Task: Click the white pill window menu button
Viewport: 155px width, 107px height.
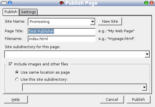Action: pos(4,3)
